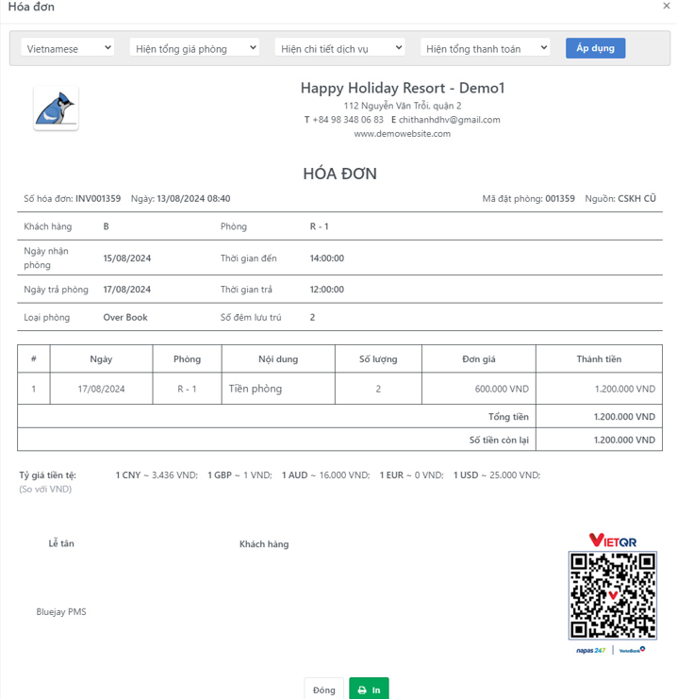Click the room type 'Over Book'
The width and height of the screenshot is (677, 699).
click(125, 317)
